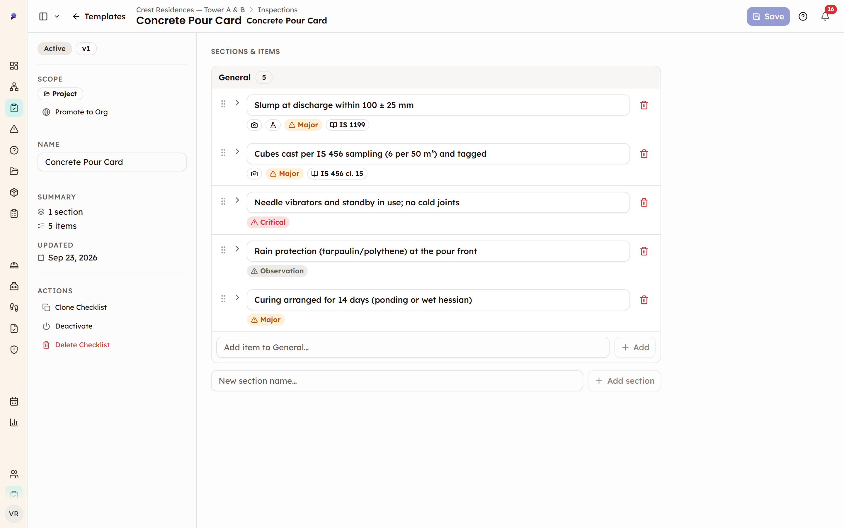Open the footprints sidebar icon
Image resolution: width=844 pixels, height=528 pixels.
pyautogui.click(x=14, y=307)
